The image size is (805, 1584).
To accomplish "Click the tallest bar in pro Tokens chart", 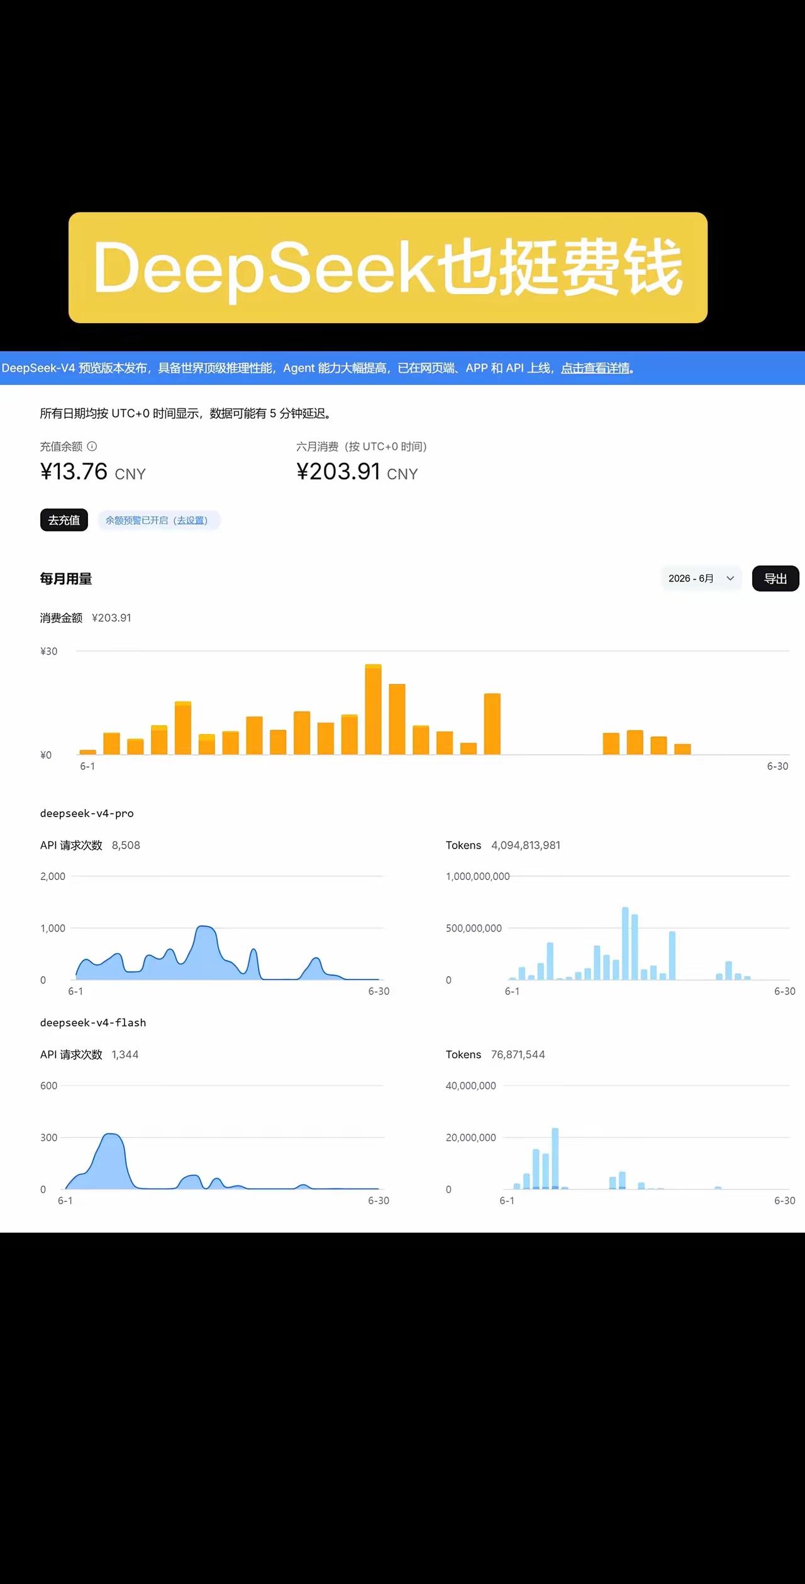I will (x=625, y=943).
